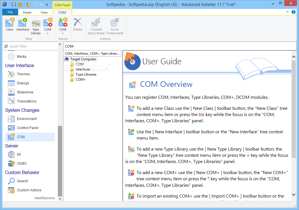The height and width of the screenshot is (210, 299).
Task: Open the Media page in sidebar
Action: (x=22, y=57)
